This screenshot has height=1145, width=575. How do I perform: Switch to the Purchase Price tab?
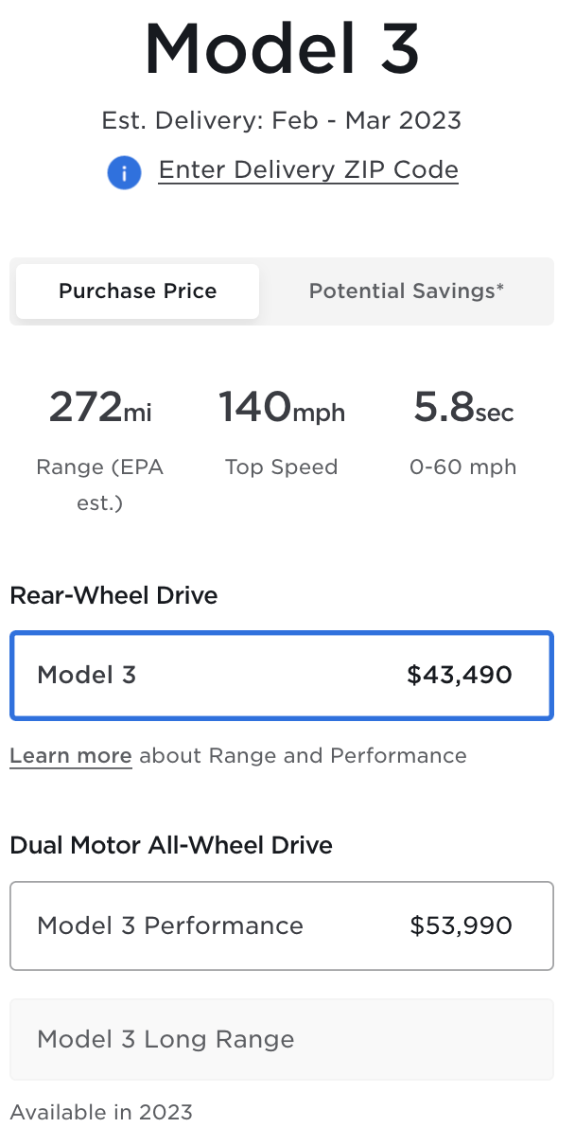pos(138,291)
